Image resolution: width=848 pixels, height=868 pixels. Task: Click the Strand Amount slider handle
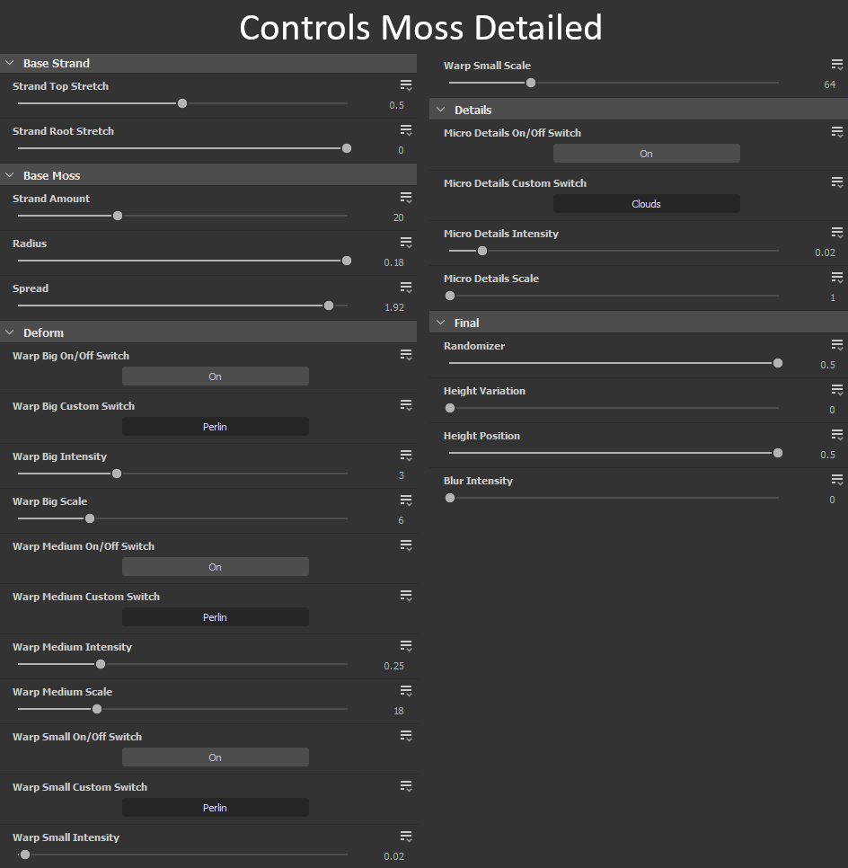118,216
